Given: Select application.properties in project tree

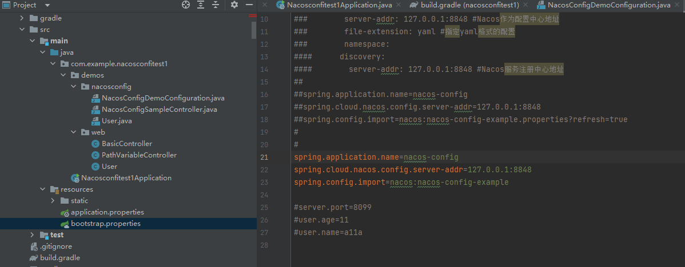Looking at the screenshot, I should tap(107, 212).
